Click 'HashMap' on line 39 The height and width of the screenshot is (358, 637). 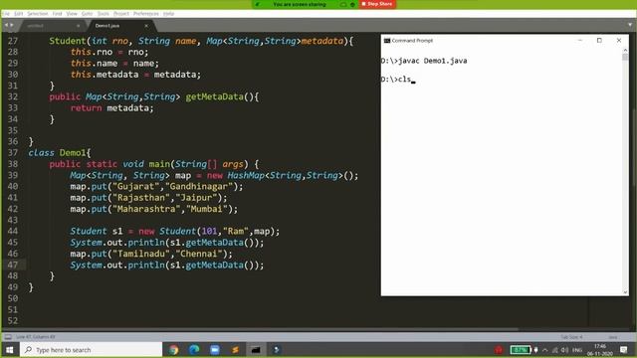(x=246, y=175)
